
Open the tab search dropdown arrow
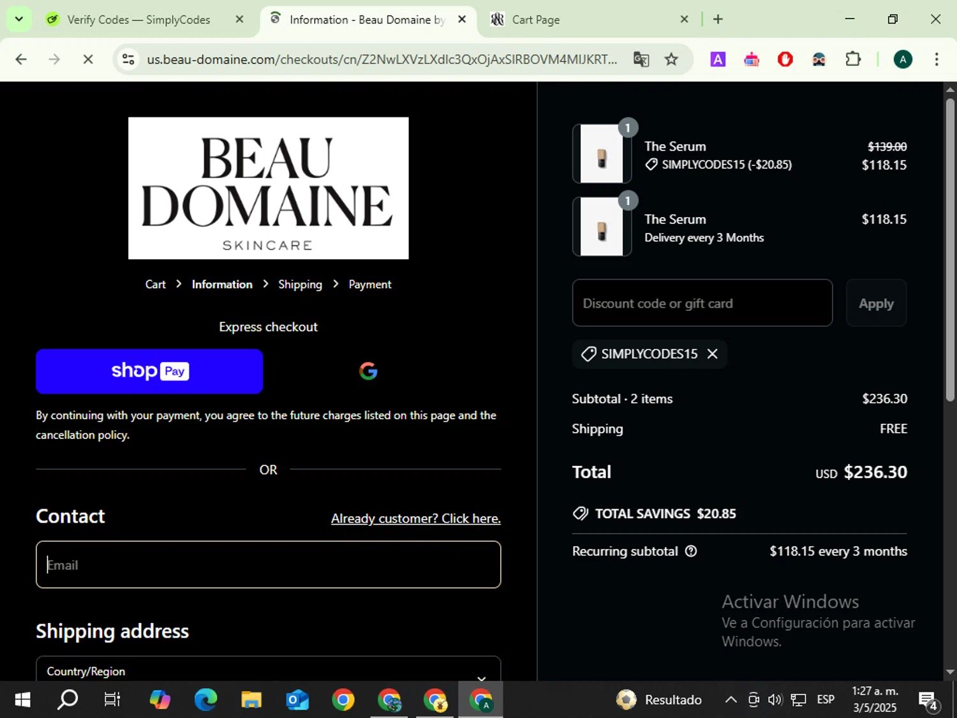click(19, 19)
